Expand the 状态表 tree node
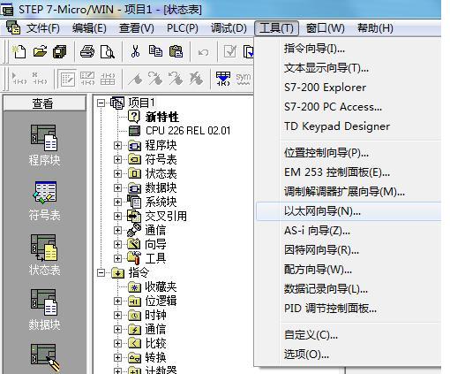 (117, 173)
